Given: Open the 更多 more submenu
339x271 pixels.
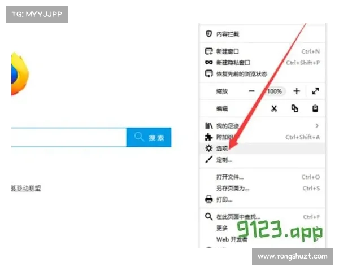Looking at the screenshot, I should pyautogui.click(x=262, y=228).
